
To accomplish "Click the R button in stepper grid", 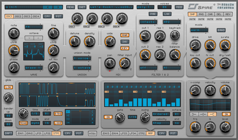I will 92,119.
